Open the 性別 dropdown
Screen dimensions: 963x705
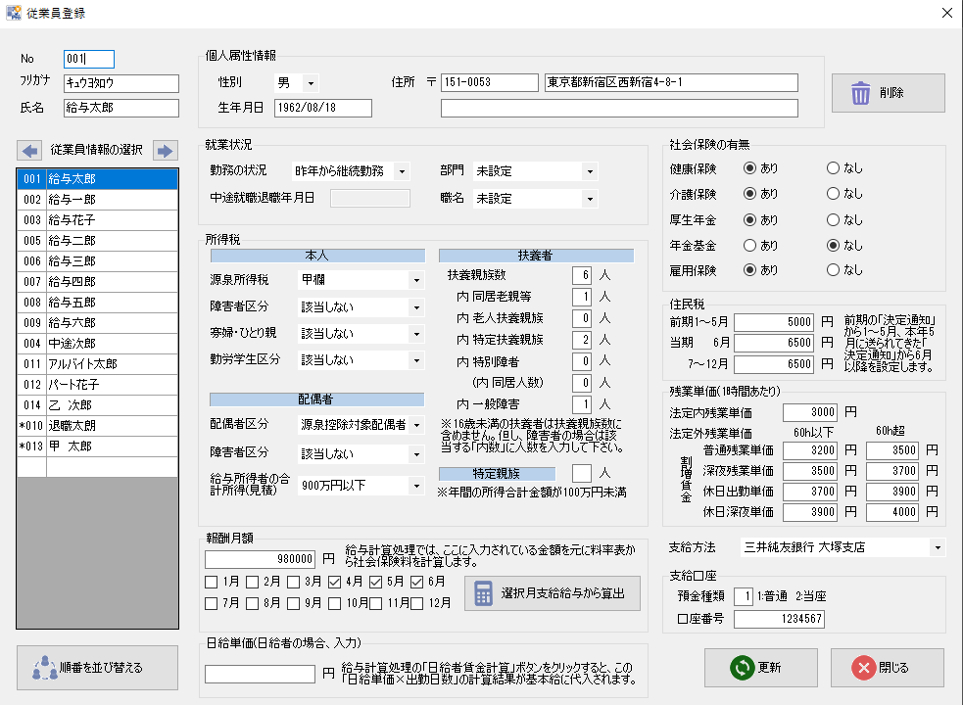pos(311,83)
